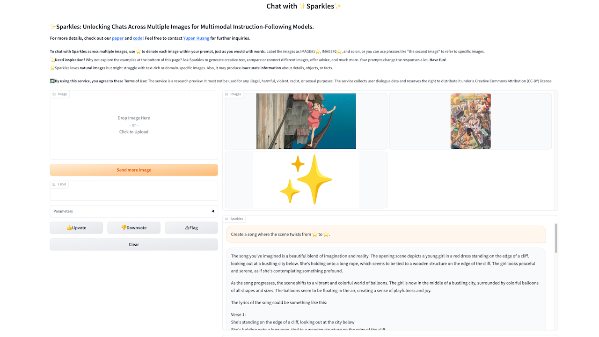Screen dimensions: 599x337
Task: Clear the chat with Clear button
Action: coord(134,244)
